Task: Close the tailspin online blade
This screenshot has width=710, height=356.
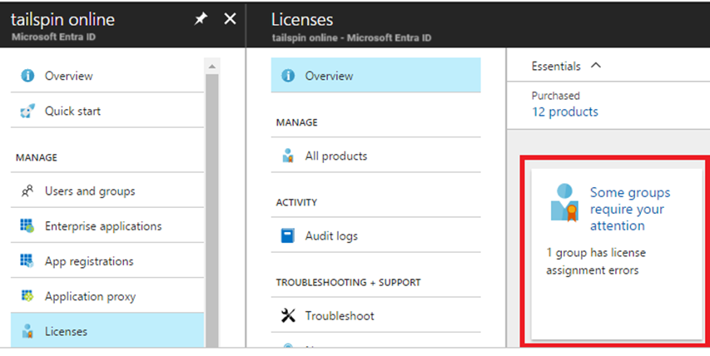Action: pos(230,19)
